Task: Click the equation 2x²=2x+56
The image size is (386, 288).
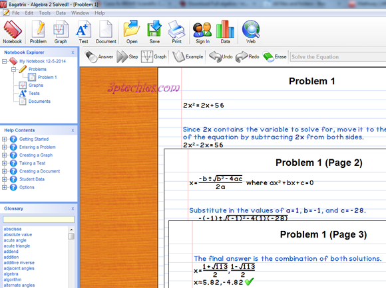Action: click(x=204, y=106)
